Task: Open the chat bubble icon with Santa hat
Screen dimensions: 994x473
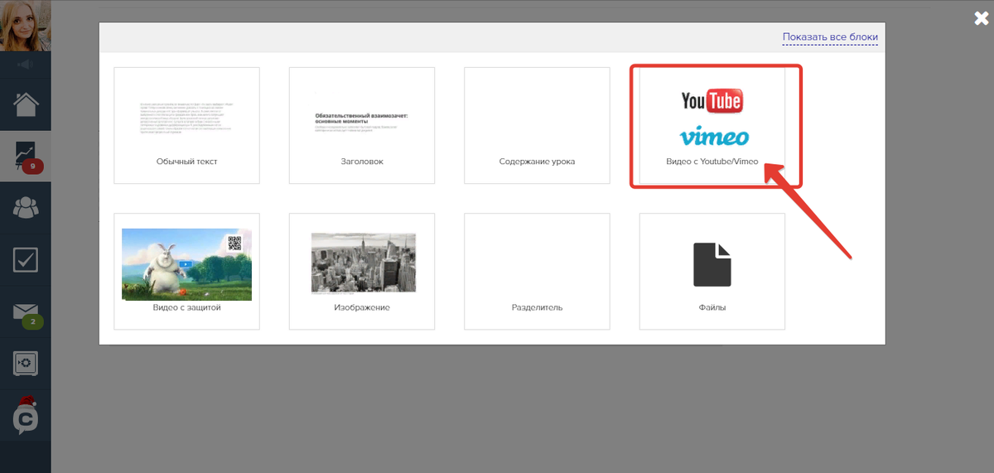Action: tap(26, 416)
